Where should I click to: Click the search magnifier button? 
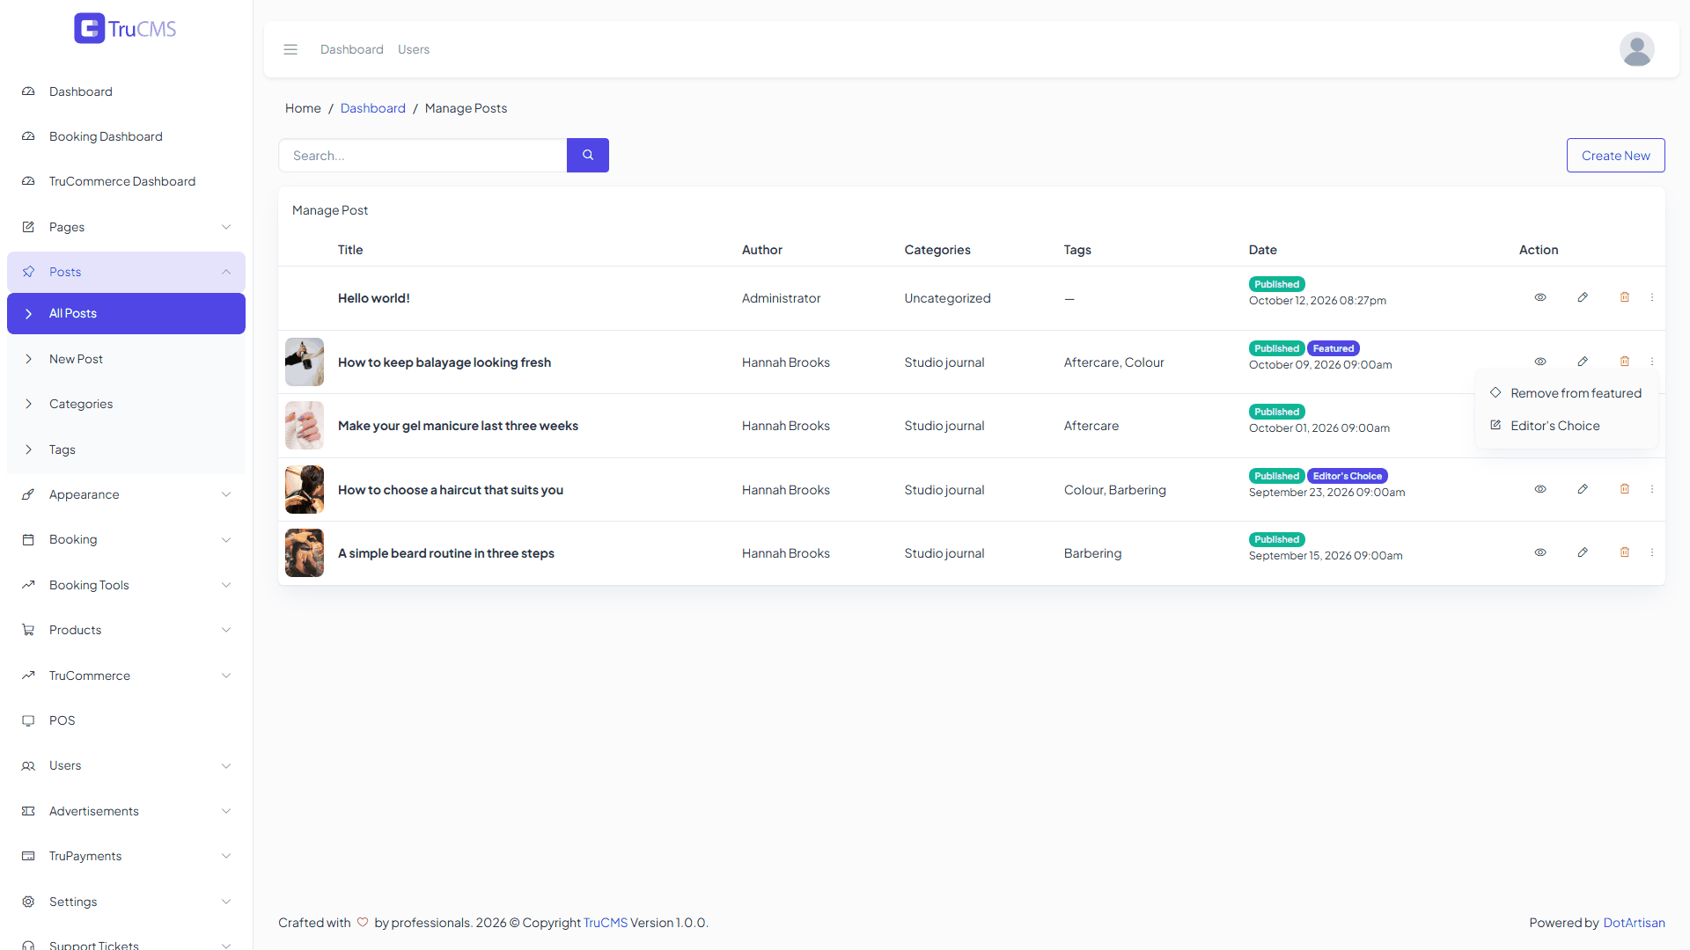[588, 156]
